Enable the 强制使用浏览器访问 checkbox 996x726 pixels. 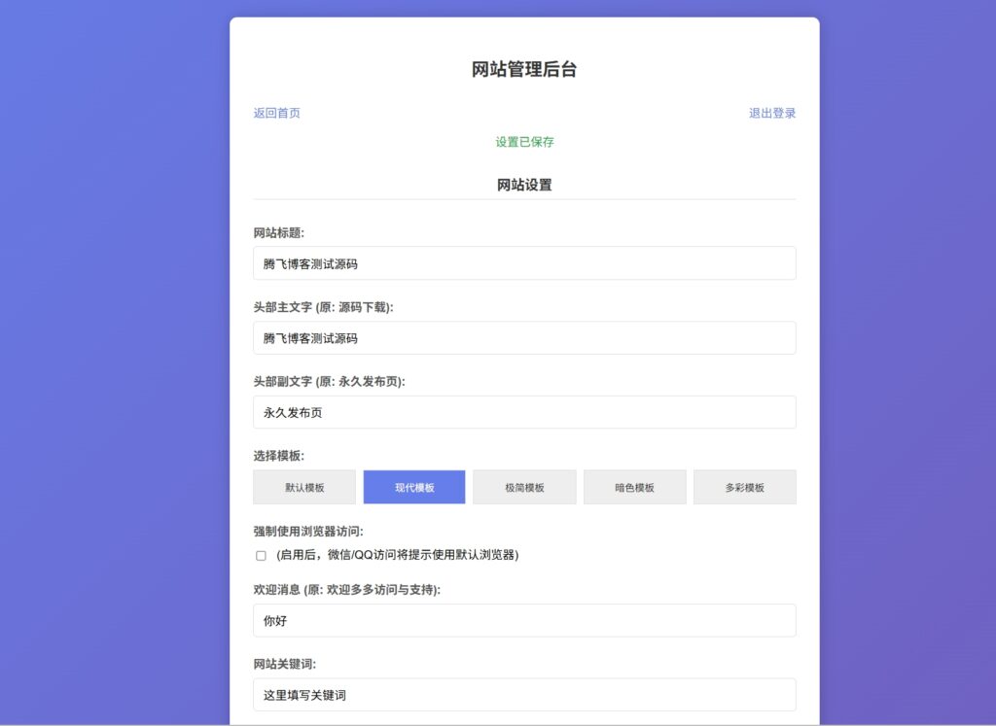click(x=261, y=556)
